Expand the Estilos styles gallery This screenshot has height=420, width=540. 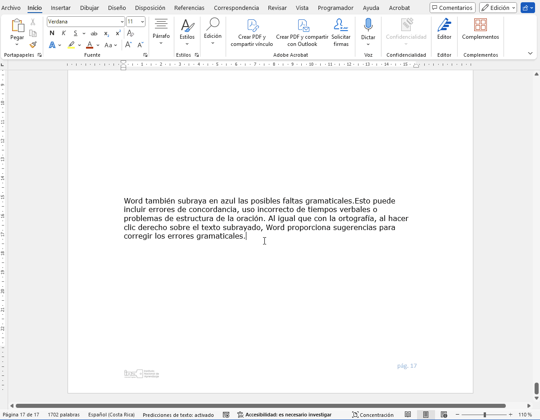[x=187, y=33]
